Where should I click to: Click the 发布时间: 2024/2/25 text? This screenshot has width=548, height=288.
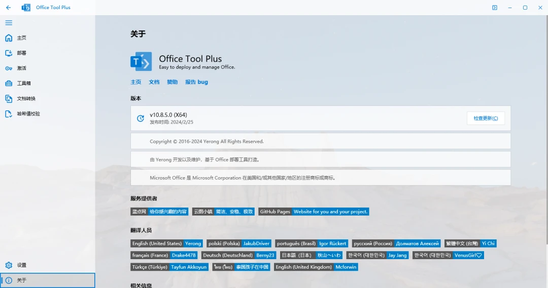click(172, 122)
